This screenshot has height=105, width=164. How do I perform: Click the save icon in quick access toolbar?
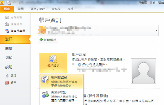[x=9, y=3]
